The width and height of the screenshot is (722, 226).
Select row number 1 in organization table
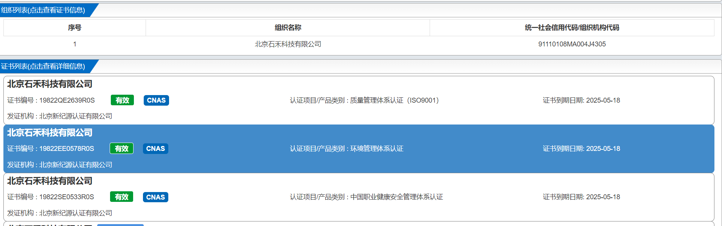75,44
